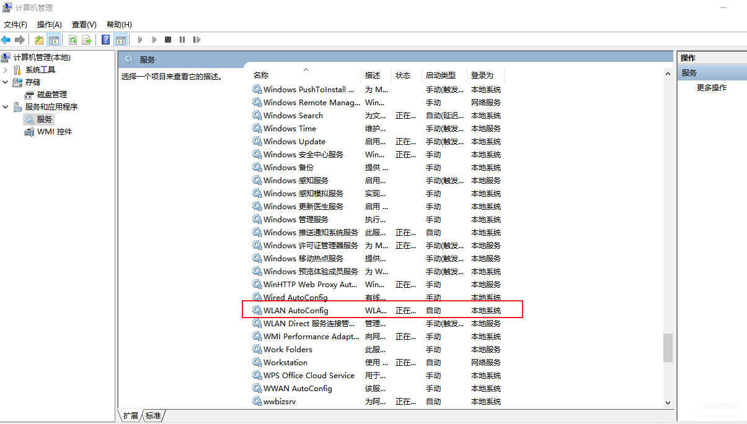This screenshot has height=424, width=747.
Task: Open the 文件(F) menu
Action: tap(15, 25)
